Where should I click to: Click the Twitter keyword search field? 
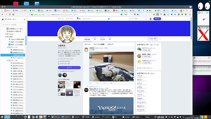coord(138,19)
